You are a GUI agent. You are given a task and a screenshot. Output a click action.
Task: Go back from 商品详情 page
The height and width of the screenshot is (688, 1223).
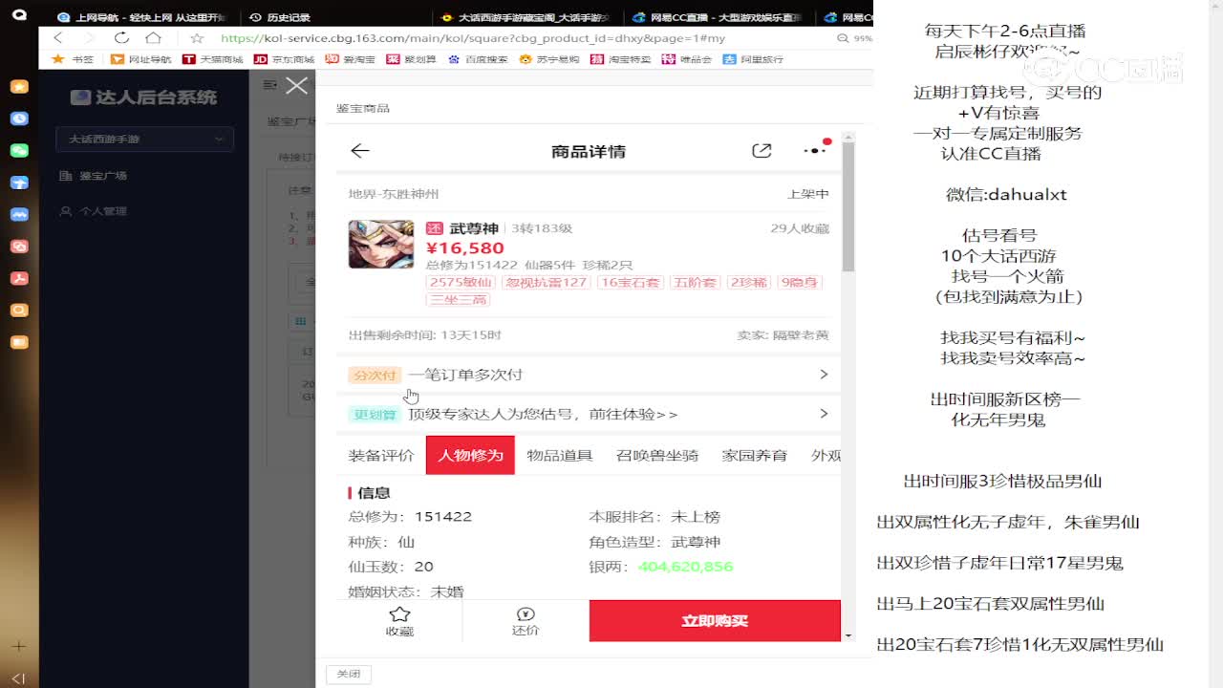point(360,151)
